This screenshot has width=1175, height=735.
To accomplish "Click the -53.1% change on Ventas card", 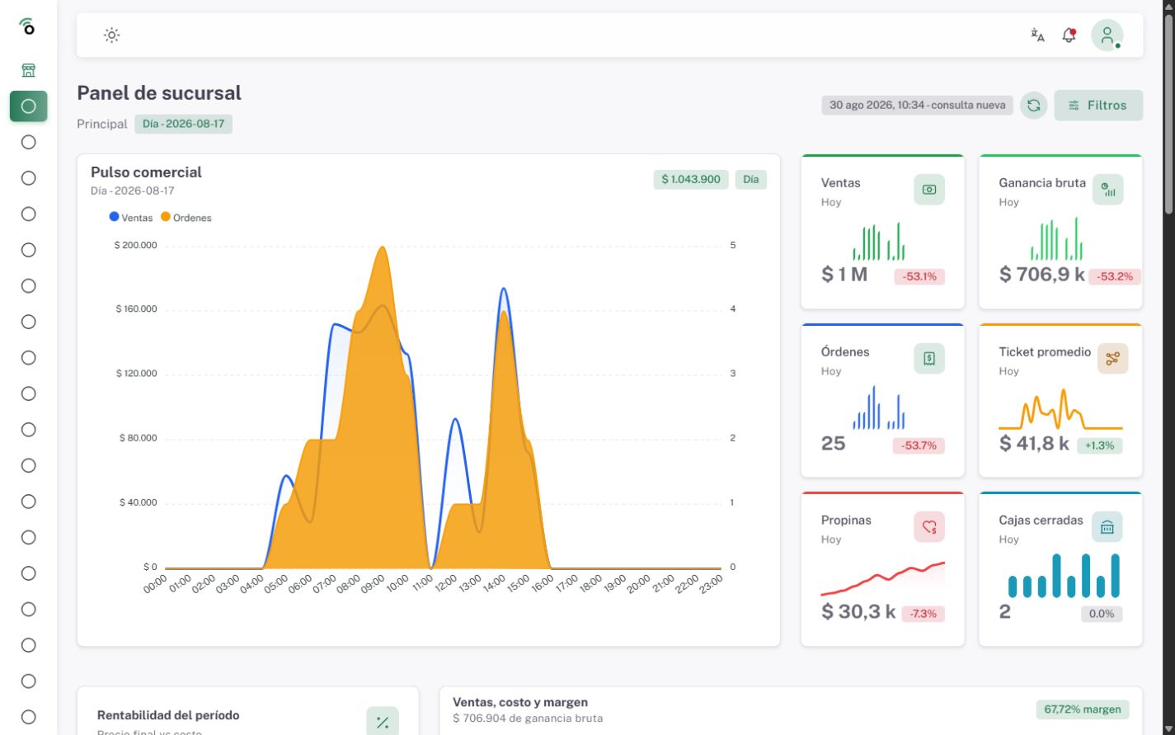I will pyautogui.click(x=919, y=276).
